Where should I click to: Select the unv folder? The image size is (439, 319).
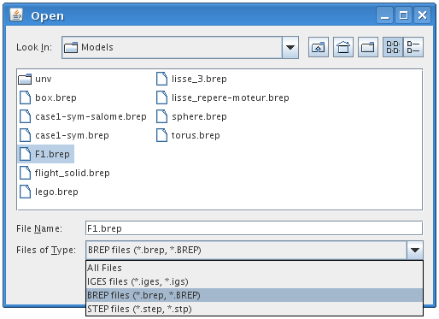click(35, 79)
